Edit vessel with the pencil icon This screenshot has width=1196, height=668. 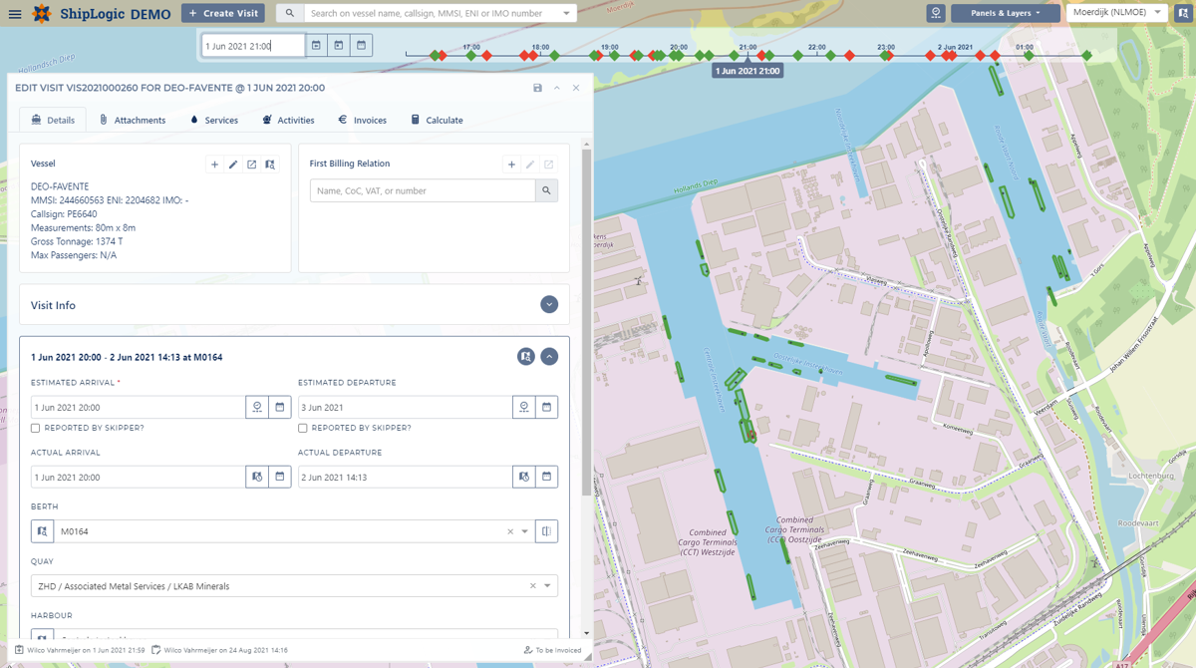point(233,165)
